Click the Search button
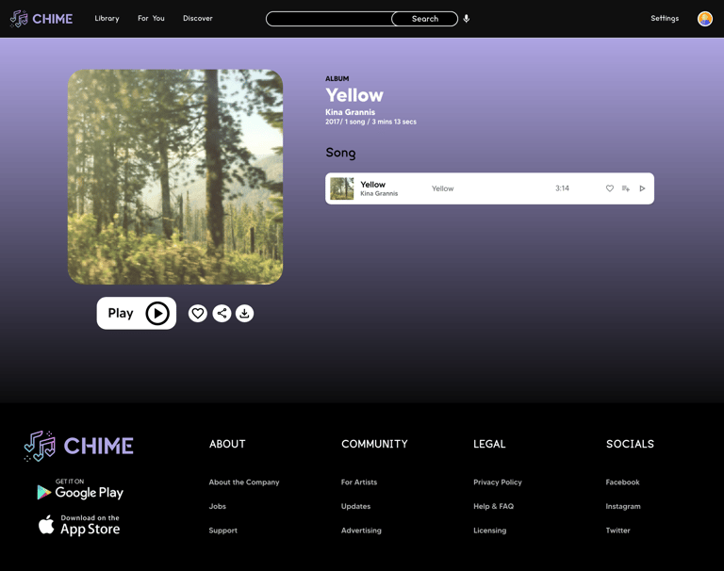This screenshot has width=724, height=571. tap(425, 19)
